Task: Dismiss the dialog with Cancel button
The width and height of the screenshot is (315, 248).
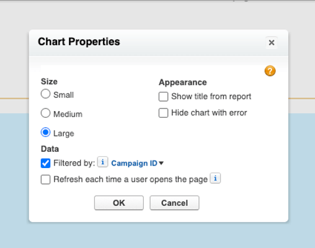Action: click(x=174, y=203)
